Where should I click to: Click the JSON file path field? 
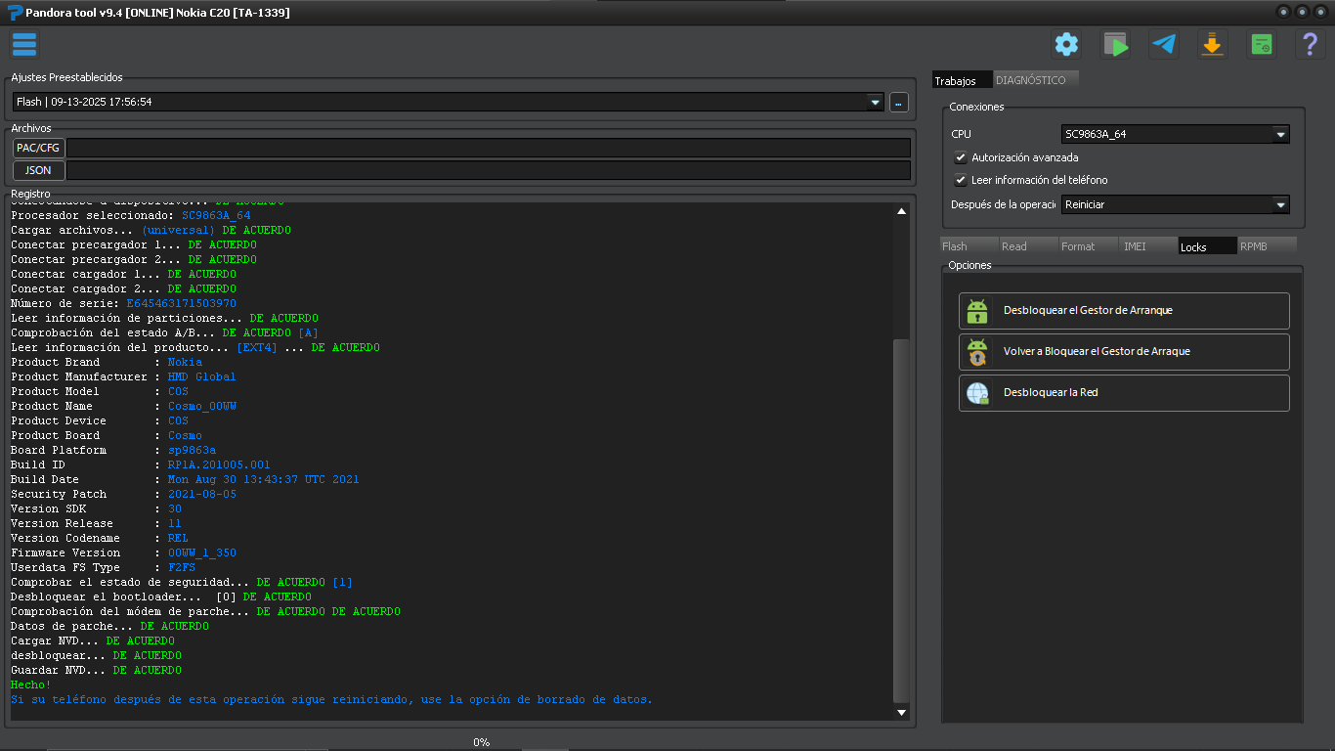488,170
